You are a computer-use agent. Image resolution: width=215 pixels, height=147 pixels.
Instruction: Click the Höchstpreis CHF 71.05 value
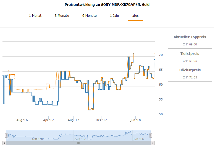[x=190, y=77]
